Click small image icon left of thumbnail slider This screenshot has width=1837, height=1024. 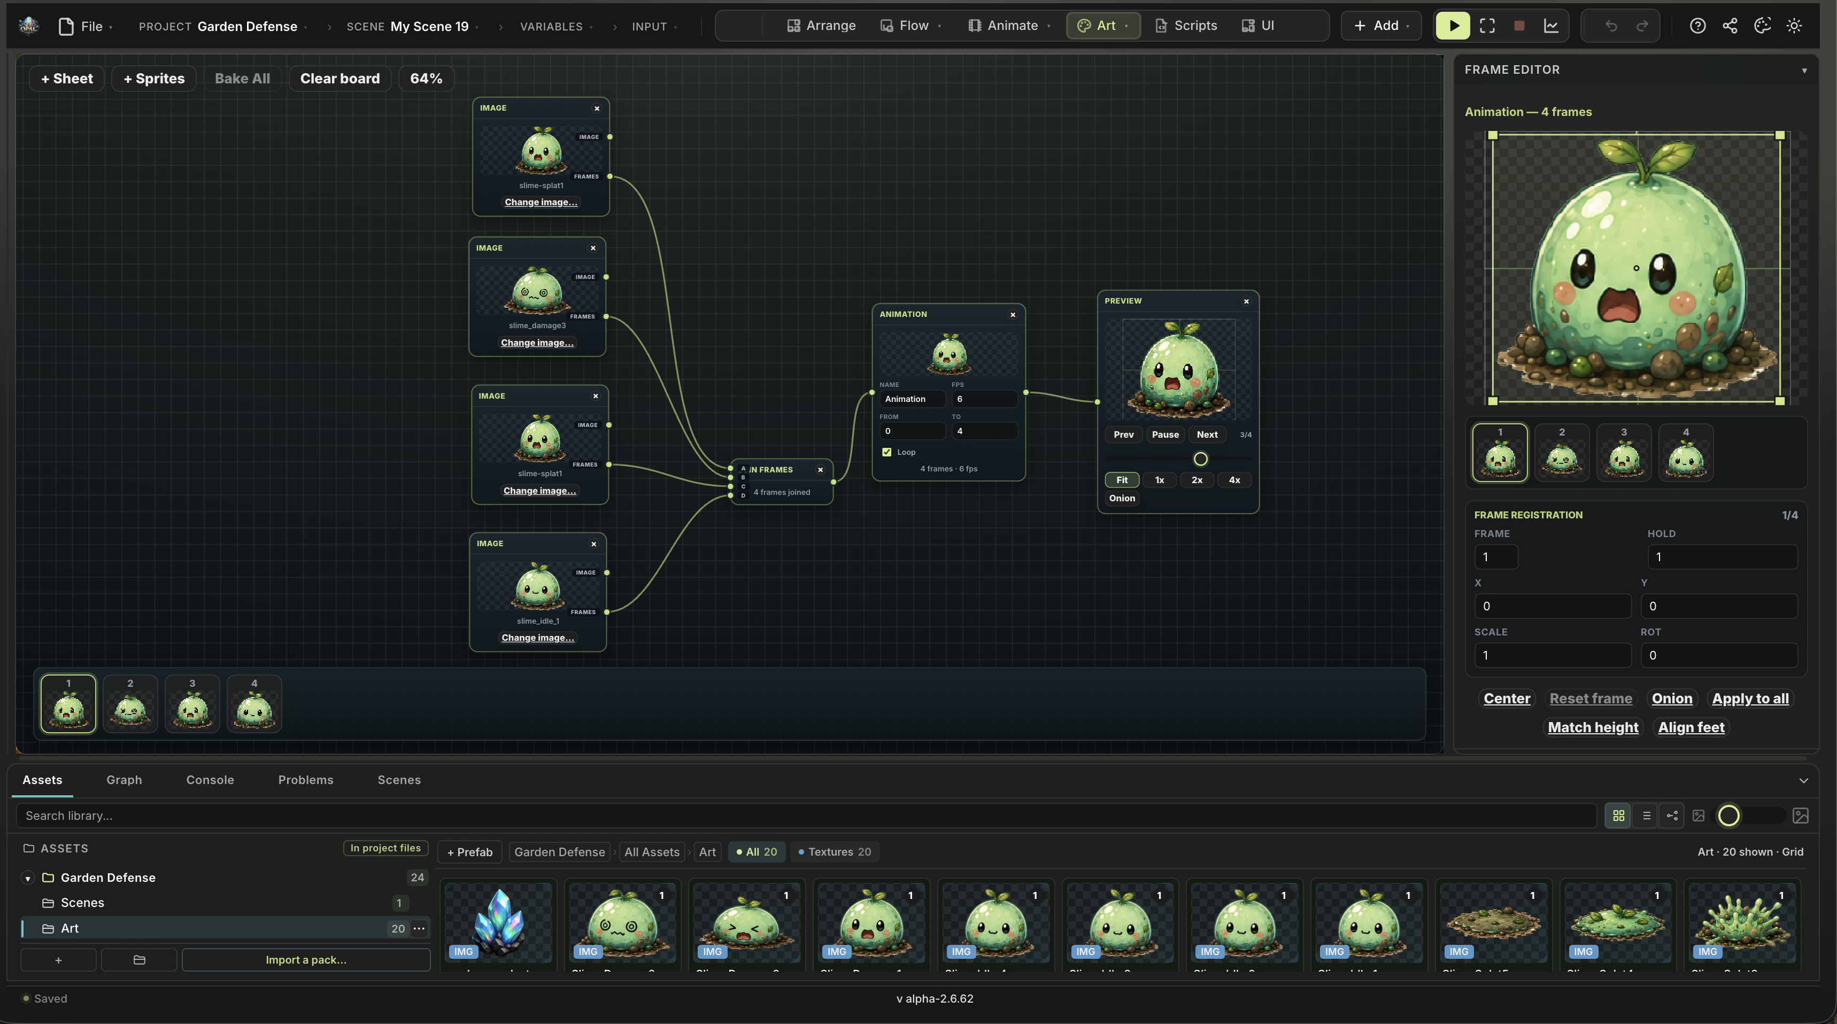tap(1699, 816)
